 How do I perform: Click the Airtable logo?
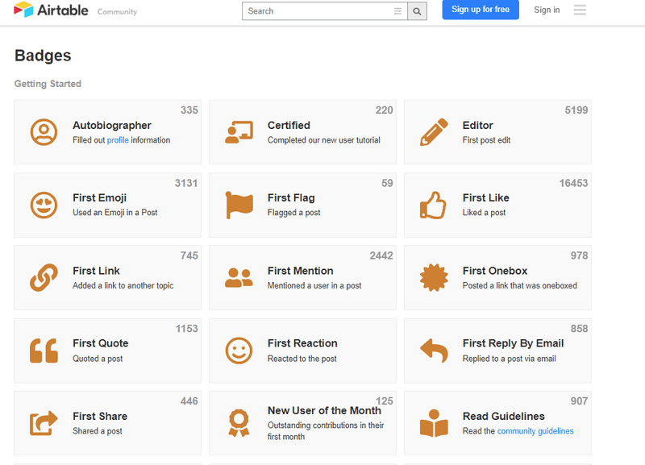tap(50, 10)
